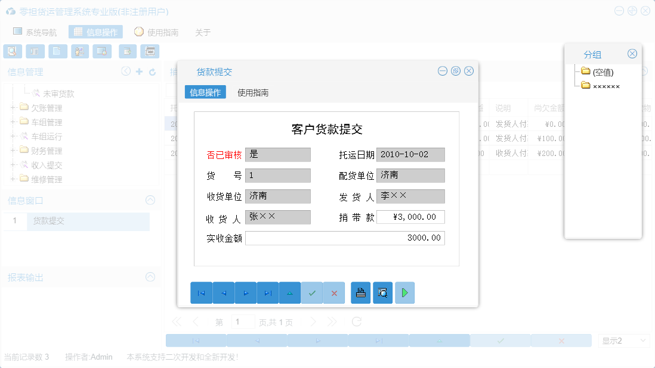The height and width of the screenshot is (368, 655).
Task: Select the 关于 menu item
Action: [x=202, y=33]
